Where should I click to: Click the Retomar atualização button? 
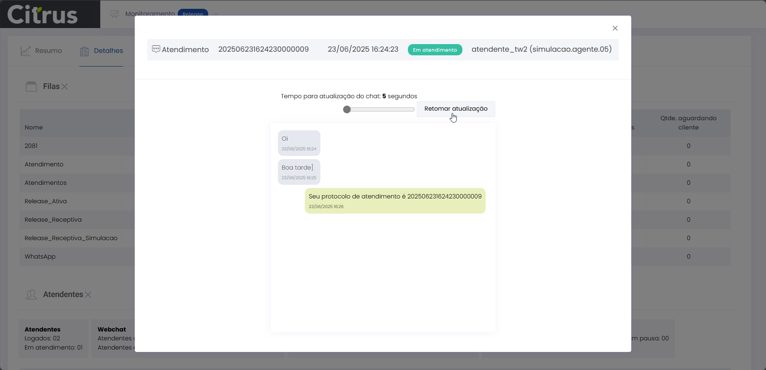tap(456, 109)
